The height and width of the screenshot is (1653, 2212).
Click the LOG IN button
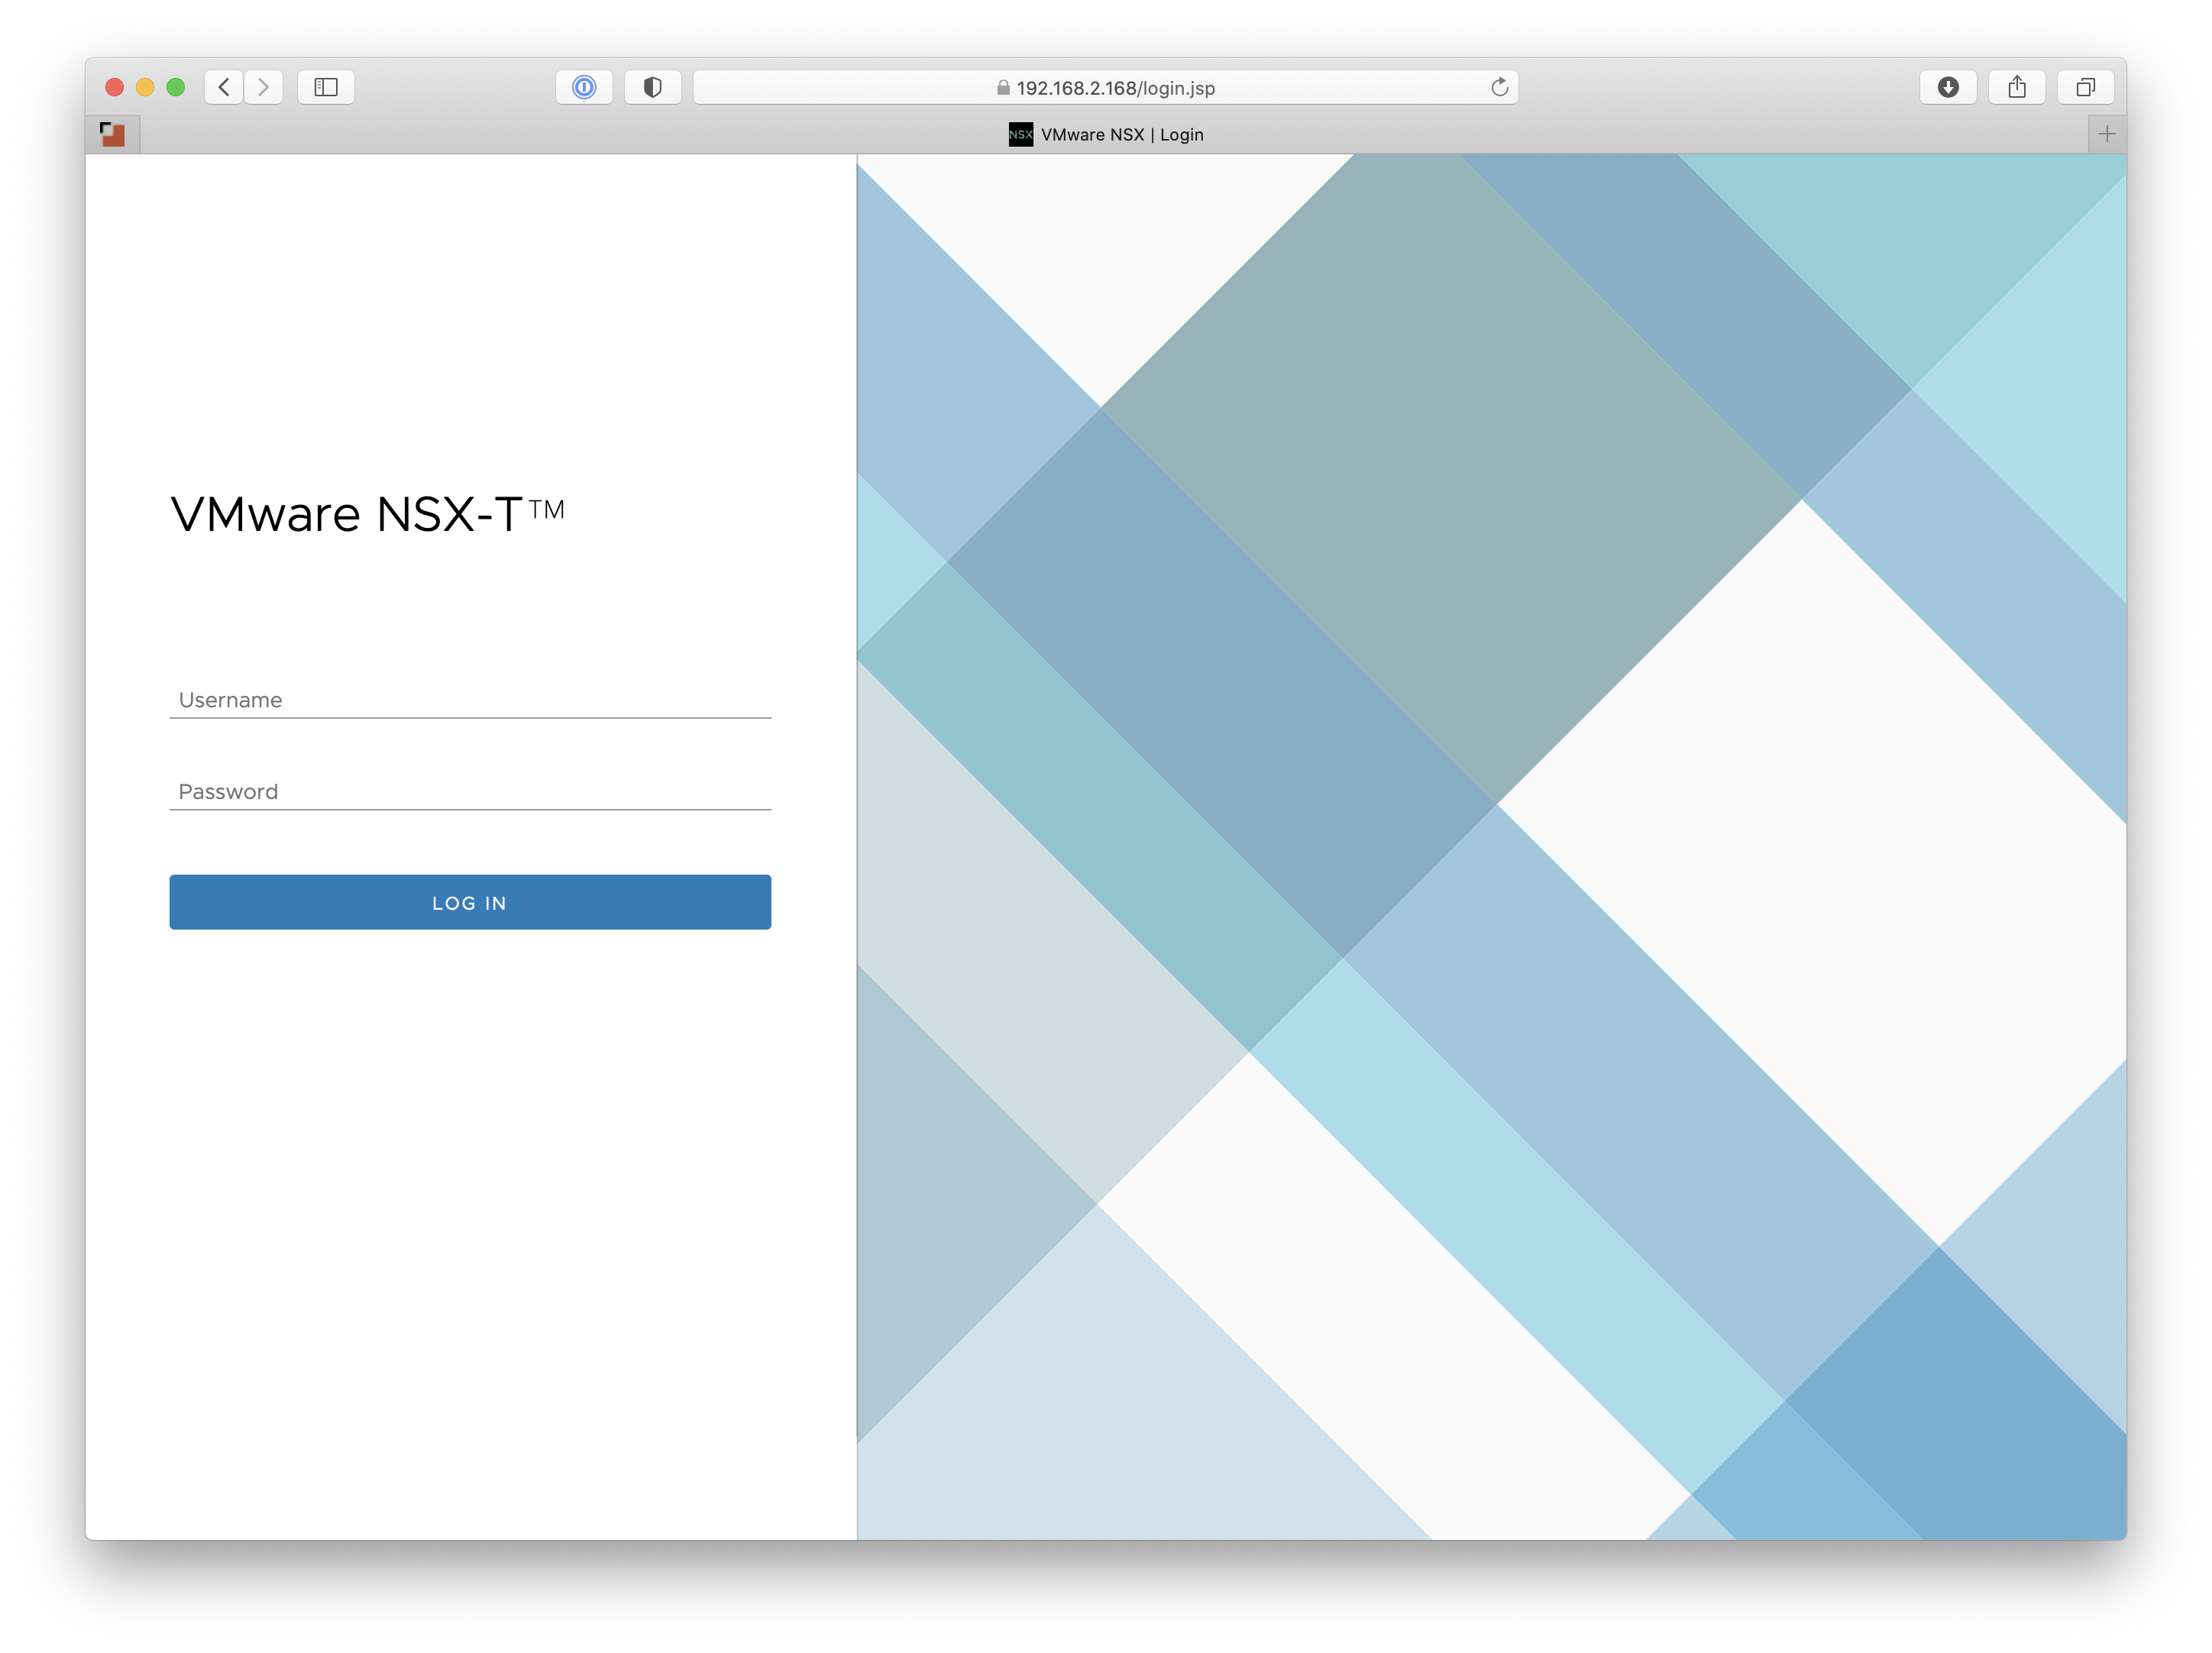pos(470,902)
